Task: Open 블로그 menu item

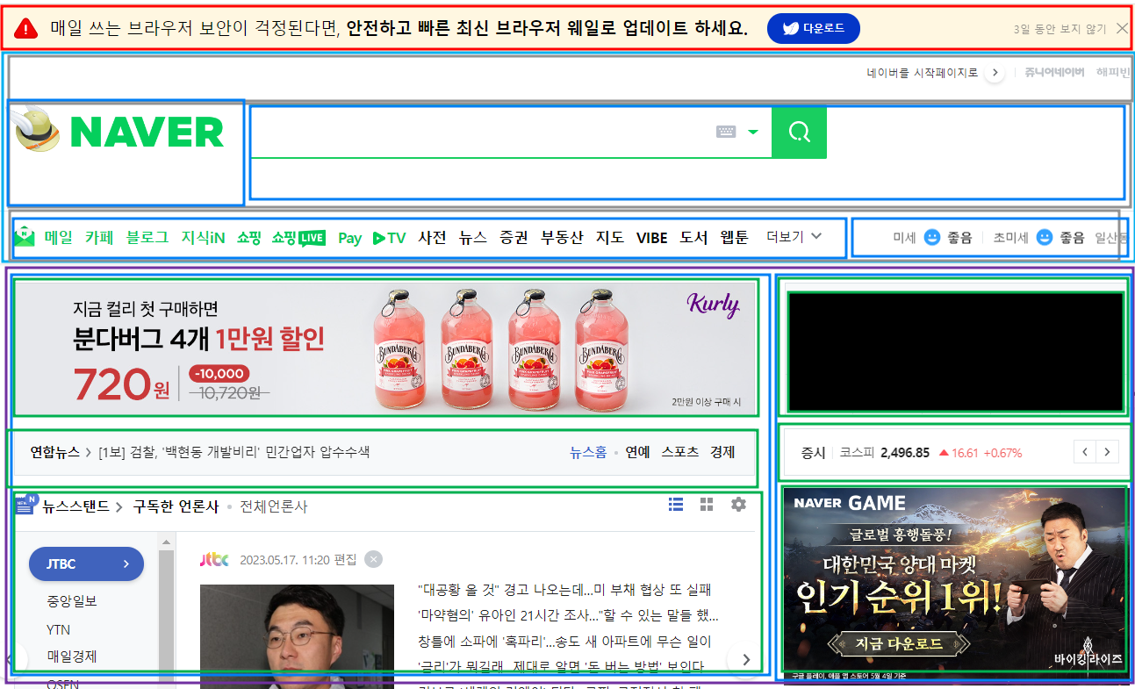Action: pyautogui.click(x=147, y=237)
